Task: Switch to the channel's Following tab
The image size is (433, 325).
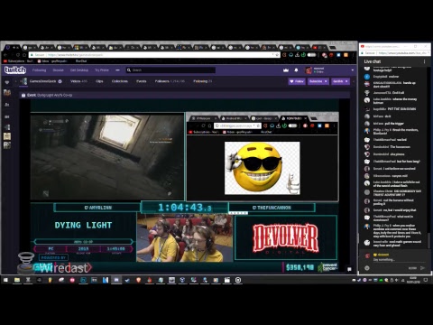Action: click(203, 81)
